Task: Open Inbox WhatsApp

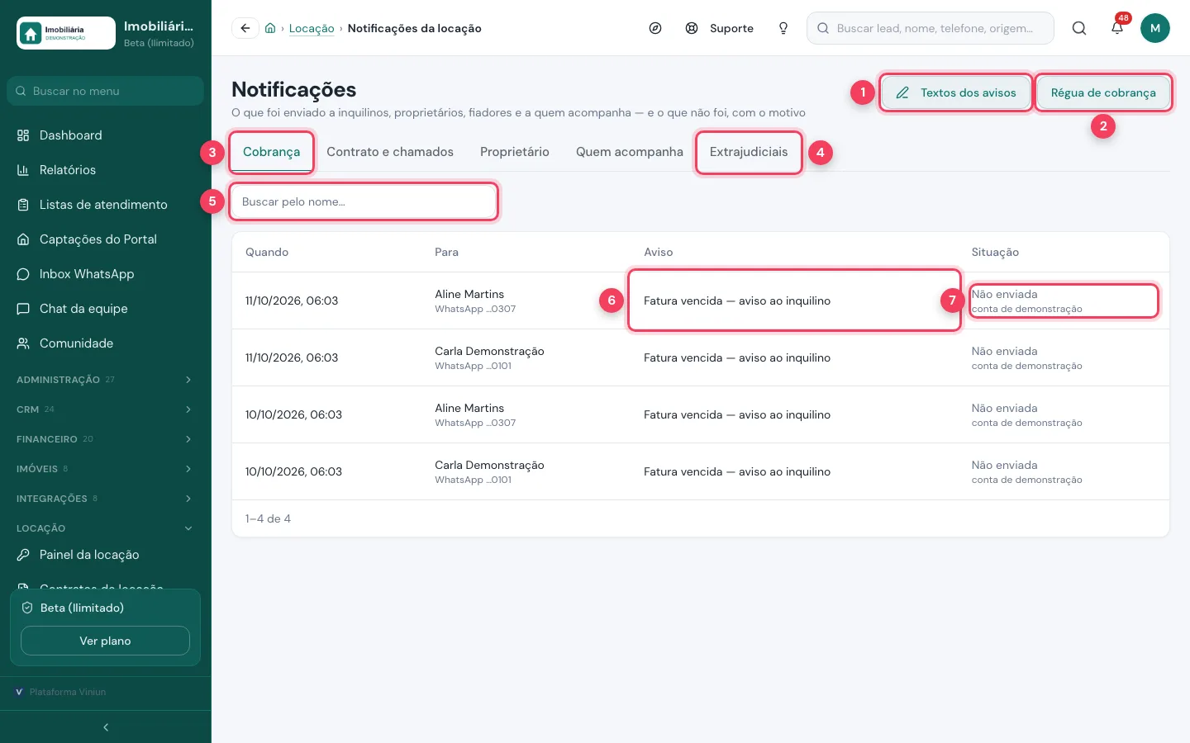Action: click(106, 274)
